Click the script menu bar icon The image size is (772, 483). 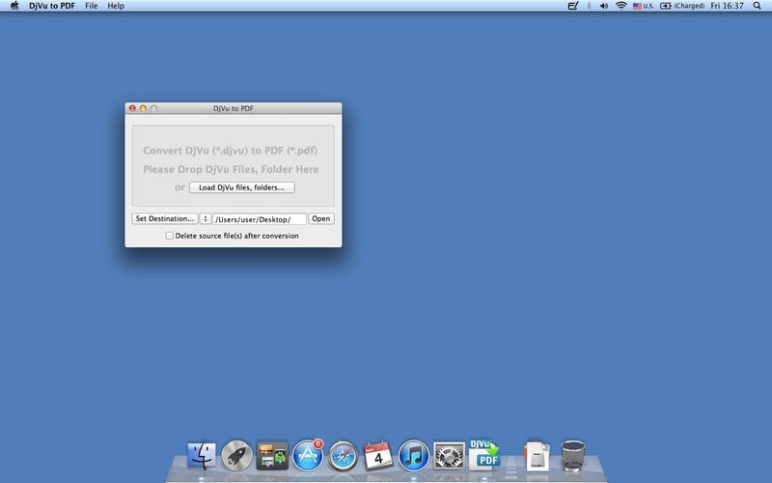pos(573,6)
